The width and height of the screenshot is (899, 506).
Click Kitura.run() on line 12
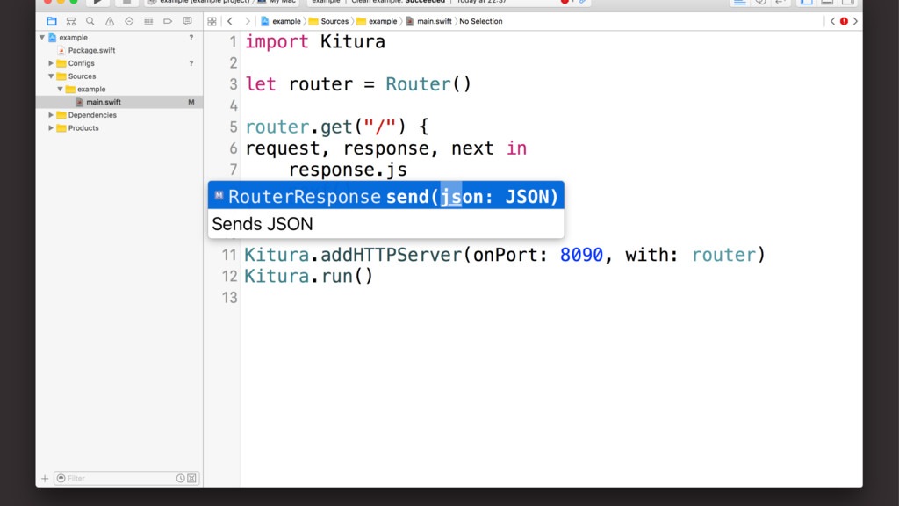tap(308, 276)
